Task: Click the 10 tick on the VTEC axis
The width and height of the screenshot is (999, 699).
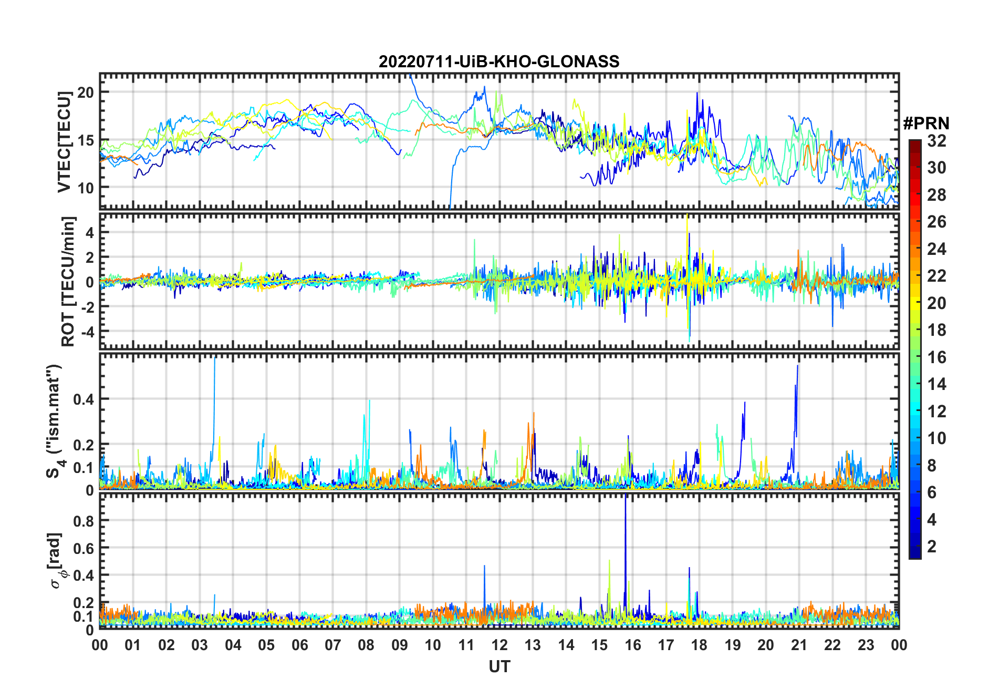Action: tap(86, 188)
